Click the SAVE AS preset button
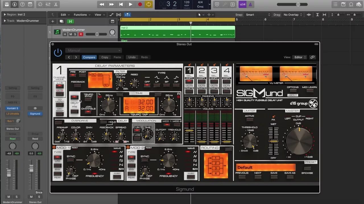The width and height of the screenshot is (364, 204). [x=290, y=177]
